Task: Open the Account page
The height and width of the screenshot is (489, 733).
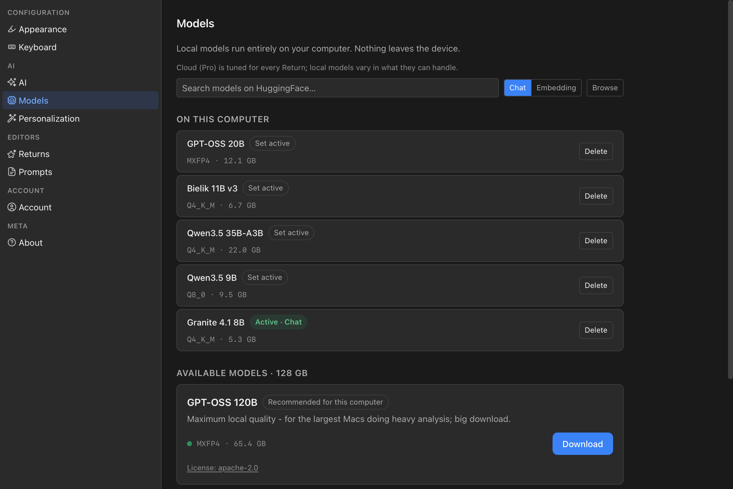Action: tap(80, 207)
